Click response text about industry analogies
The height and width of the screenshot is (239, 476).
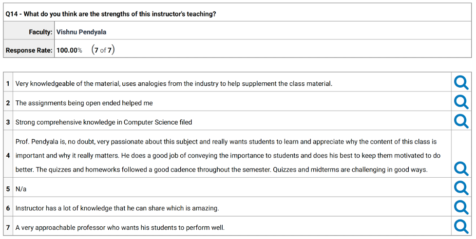(x=174, y=84)
